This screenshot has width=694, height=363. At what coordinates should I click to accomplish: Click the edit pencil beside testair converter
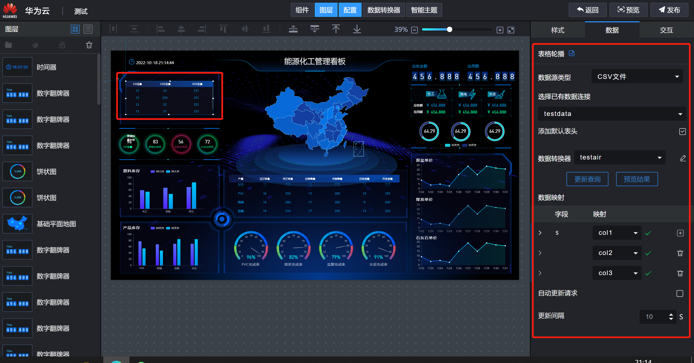pos(683,158)
